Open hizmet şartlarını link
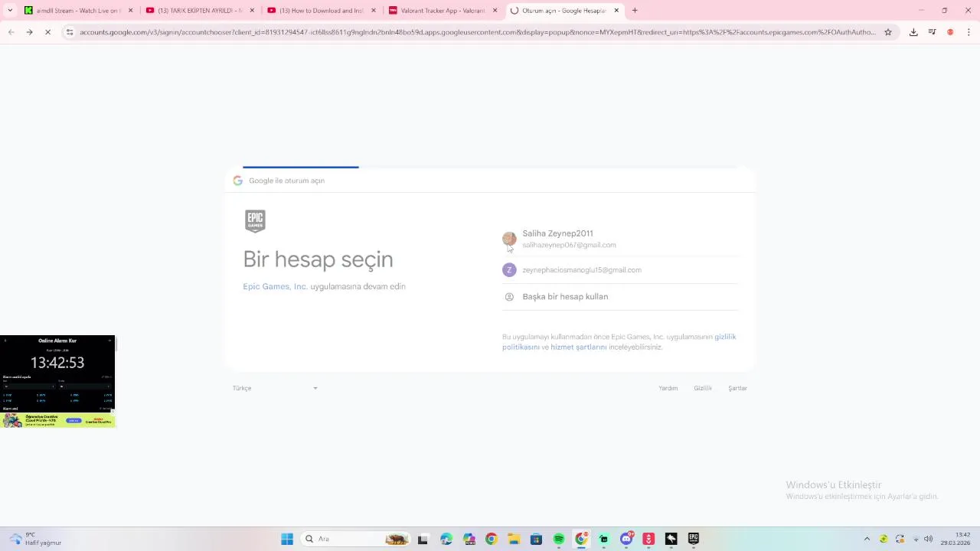The height and width of the screenshot is (551, 980). [578, 347]
